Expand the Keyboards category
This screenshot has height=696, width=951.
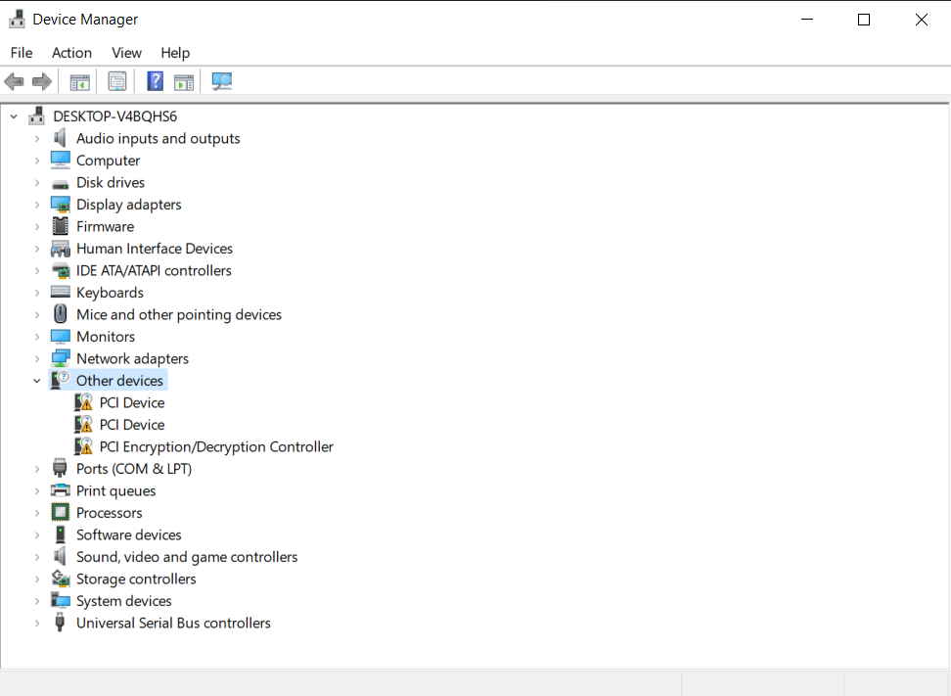37,293
